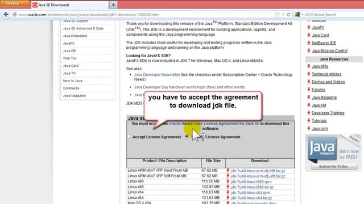Viewport: 364px width, 204px height.
Task: Download jdk-7u40-linux-x64.tar.gz file
Action: click(251, 198)
